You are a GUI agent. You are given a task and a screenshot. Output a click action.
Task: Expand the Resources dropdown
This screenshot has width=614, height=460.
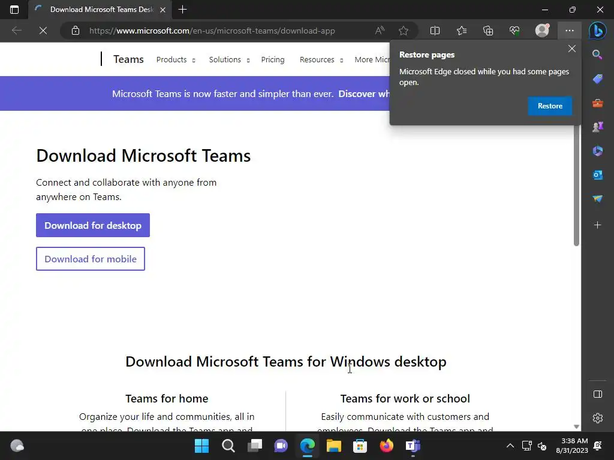[x=321, y=60]
